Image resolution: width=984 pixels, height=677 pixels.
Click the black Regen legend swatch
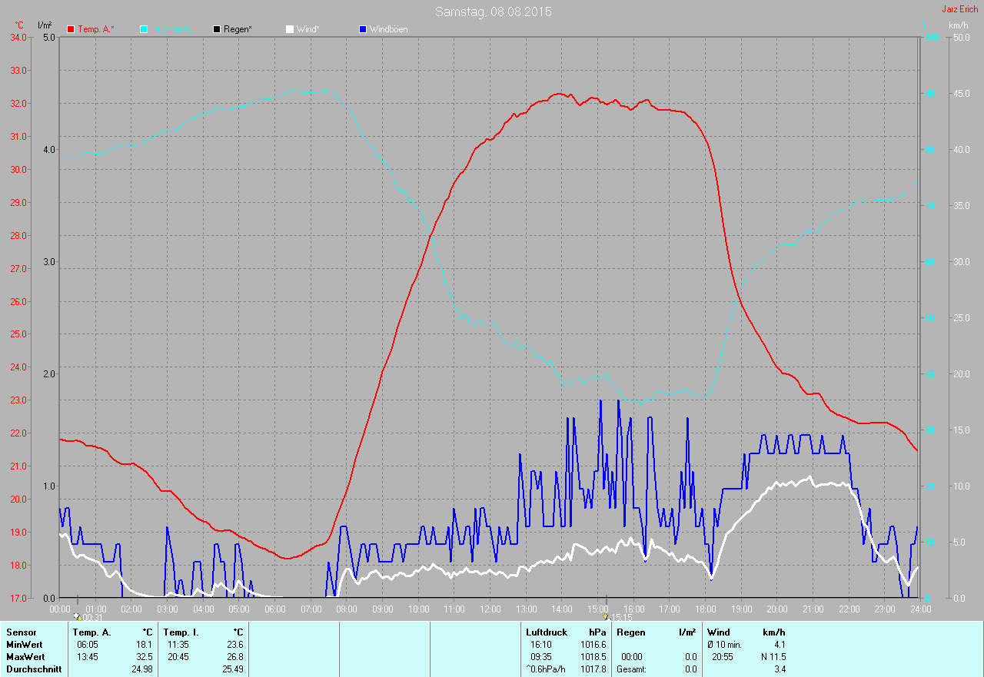pos(217,29)
